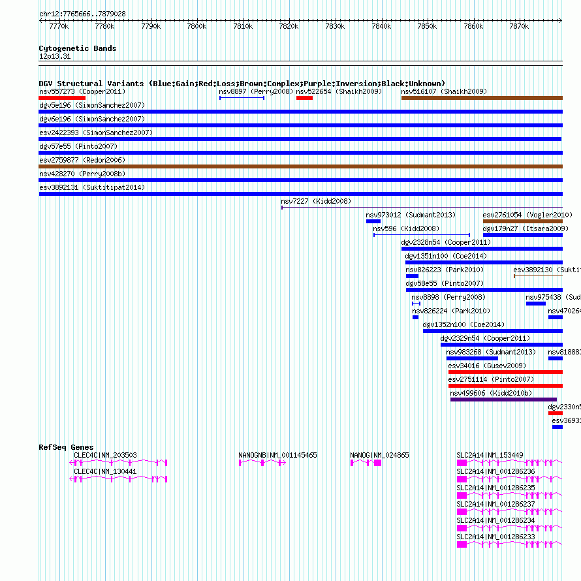This screenshot has width=581, height=581.
Task: Click nsv826224 (Park2010) label
Action: pyautogui.click(x=451, y=311)
